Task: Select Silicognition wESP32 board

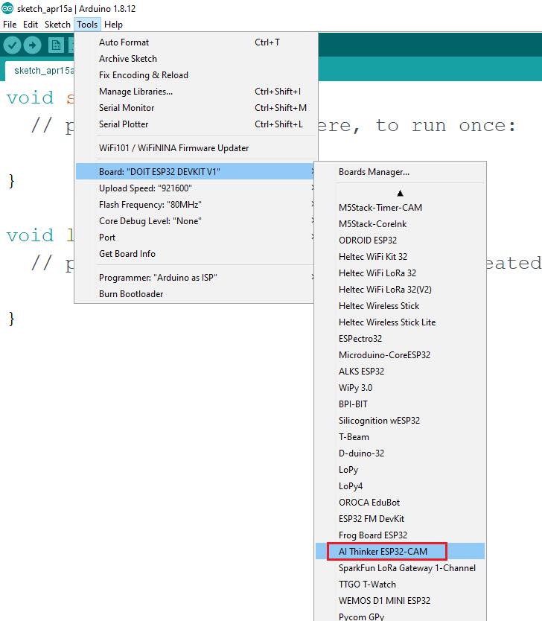Action: (401, 421)
